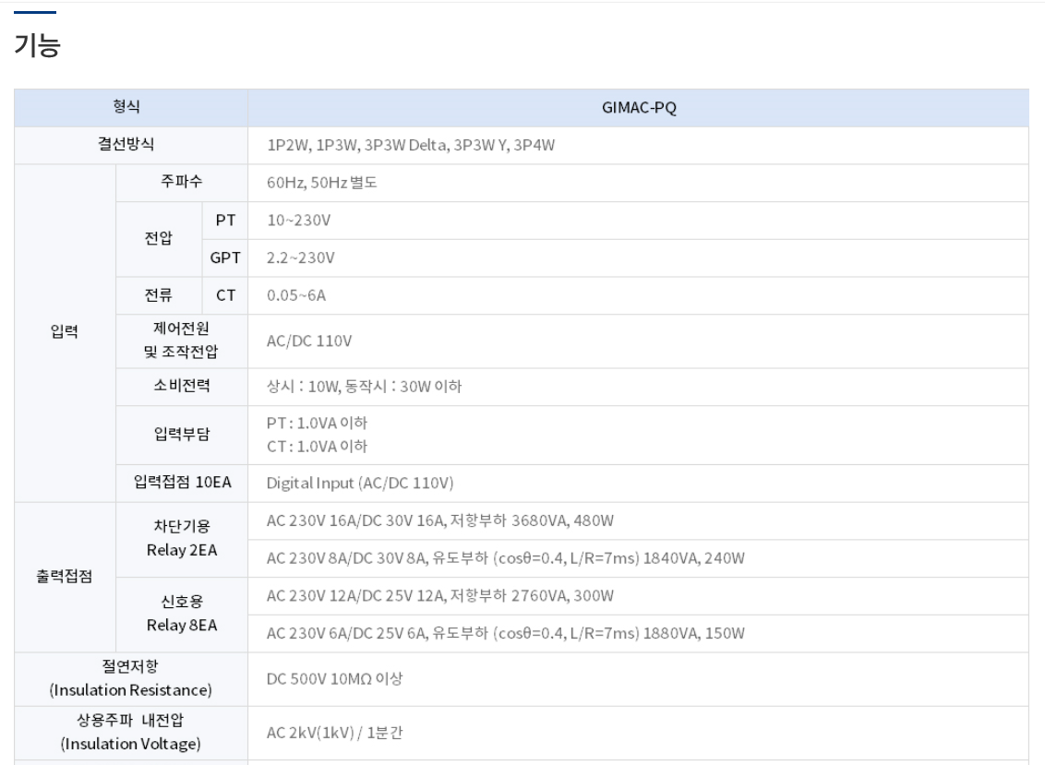Select the '0.05~6A' value
Screen dimensions: 1045x765
(x=296, y=296)
